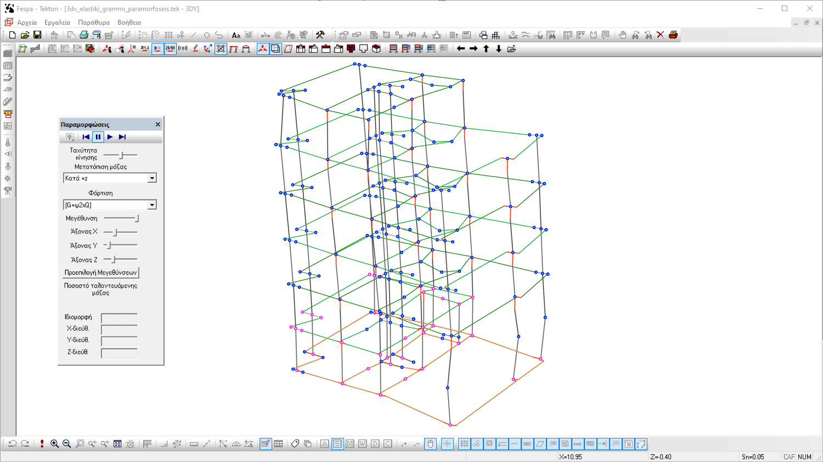This screenshot has height=462, width=823.
Task: Toggle the S snap mode button
Action: 337,444
